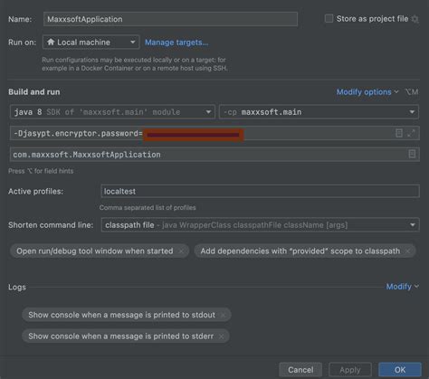The width and height of the screenshot is (429, 379).
Task: Remove 'Open run/debug tool window when started' chip
Action: click(181, 251)
